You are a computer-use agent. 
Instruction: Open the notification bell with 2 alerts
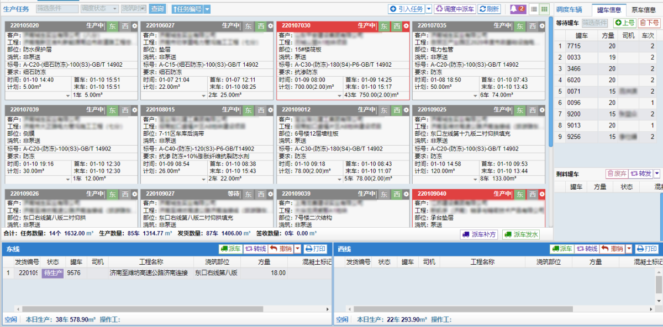point(517,9)
